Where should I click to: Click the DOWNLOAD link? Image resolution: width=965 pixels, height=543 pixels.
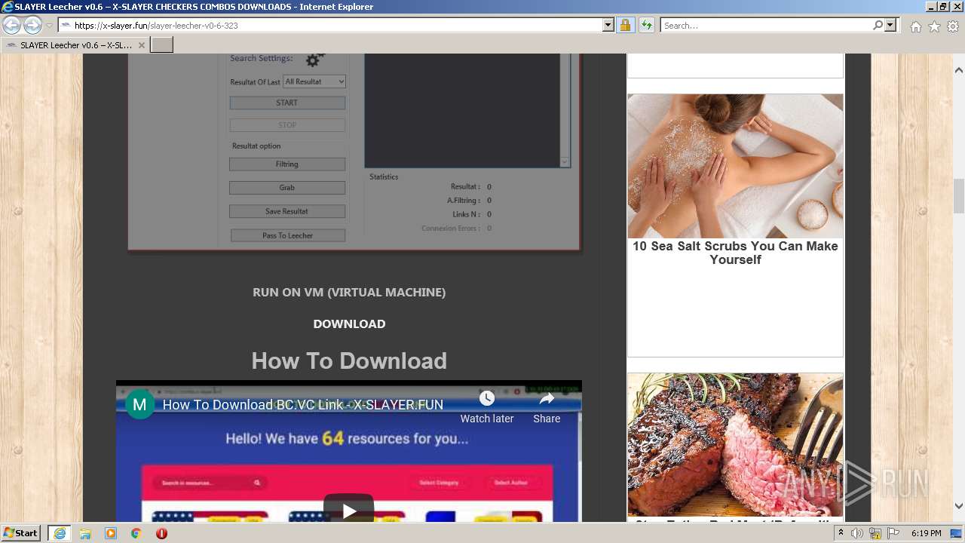pyautogui.click(x=349, y=324)
